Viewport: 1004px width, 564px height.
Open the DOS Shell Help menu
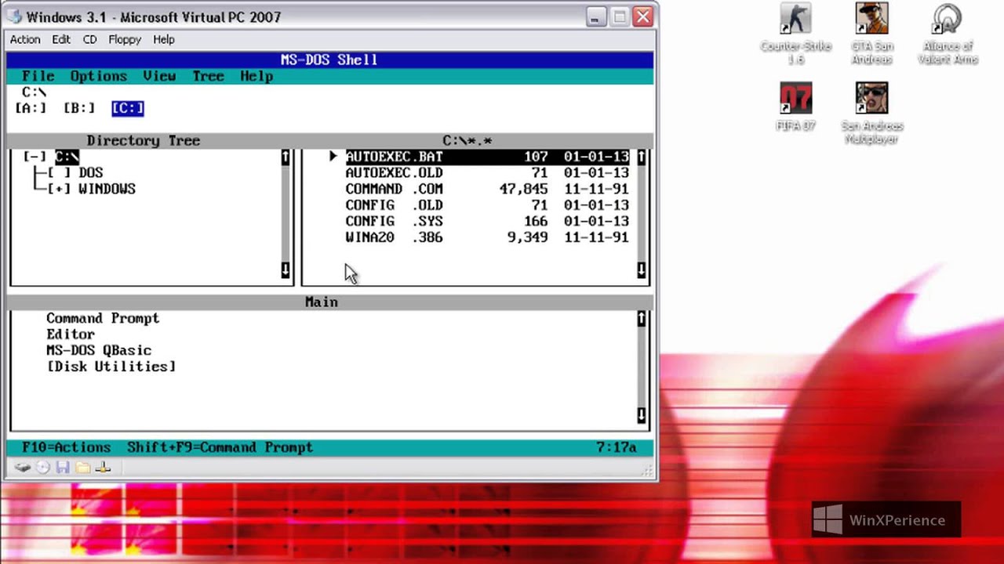point(256,76)
